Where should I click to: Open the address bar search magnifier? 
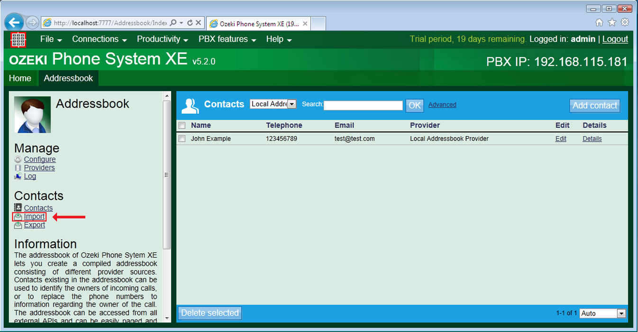(x=173, y=22)
